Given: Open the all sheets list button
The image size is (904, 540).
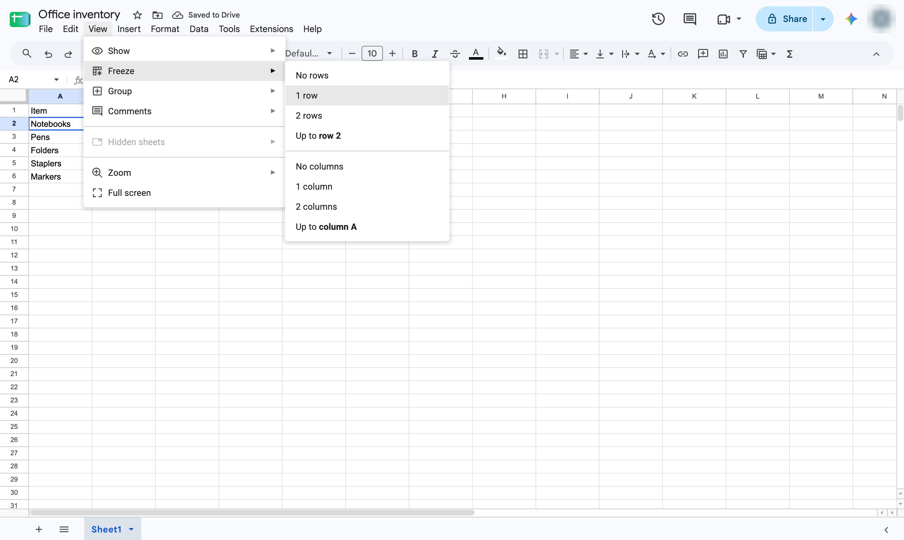Looking at the screenshot, I should (x=64, y=529).
